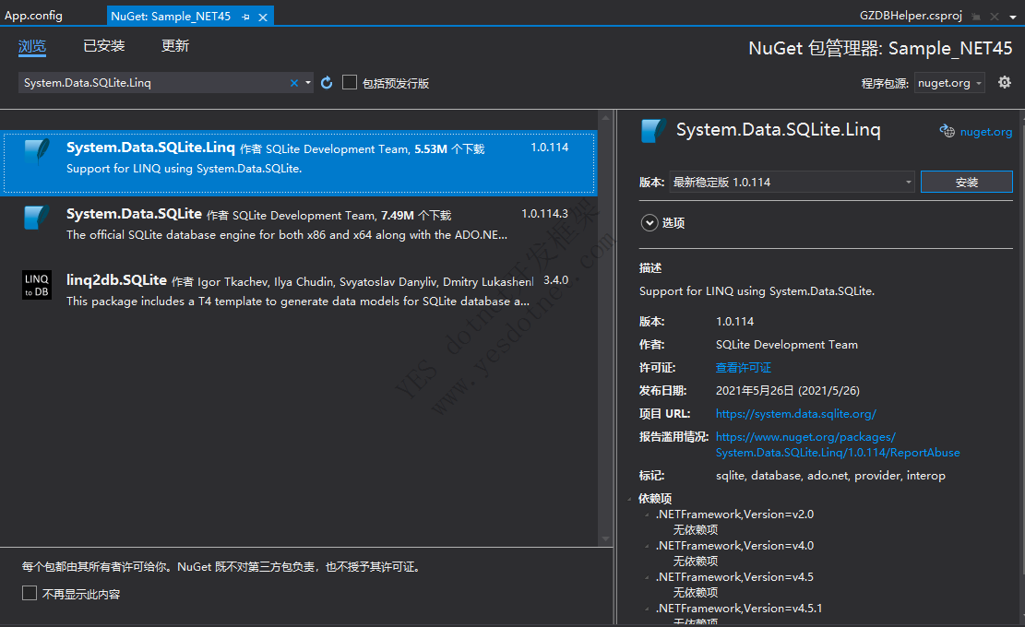Collapse the .NETFramework,Version=v4.5.1 dependency group
The image size is (1025, 627).
647,609
